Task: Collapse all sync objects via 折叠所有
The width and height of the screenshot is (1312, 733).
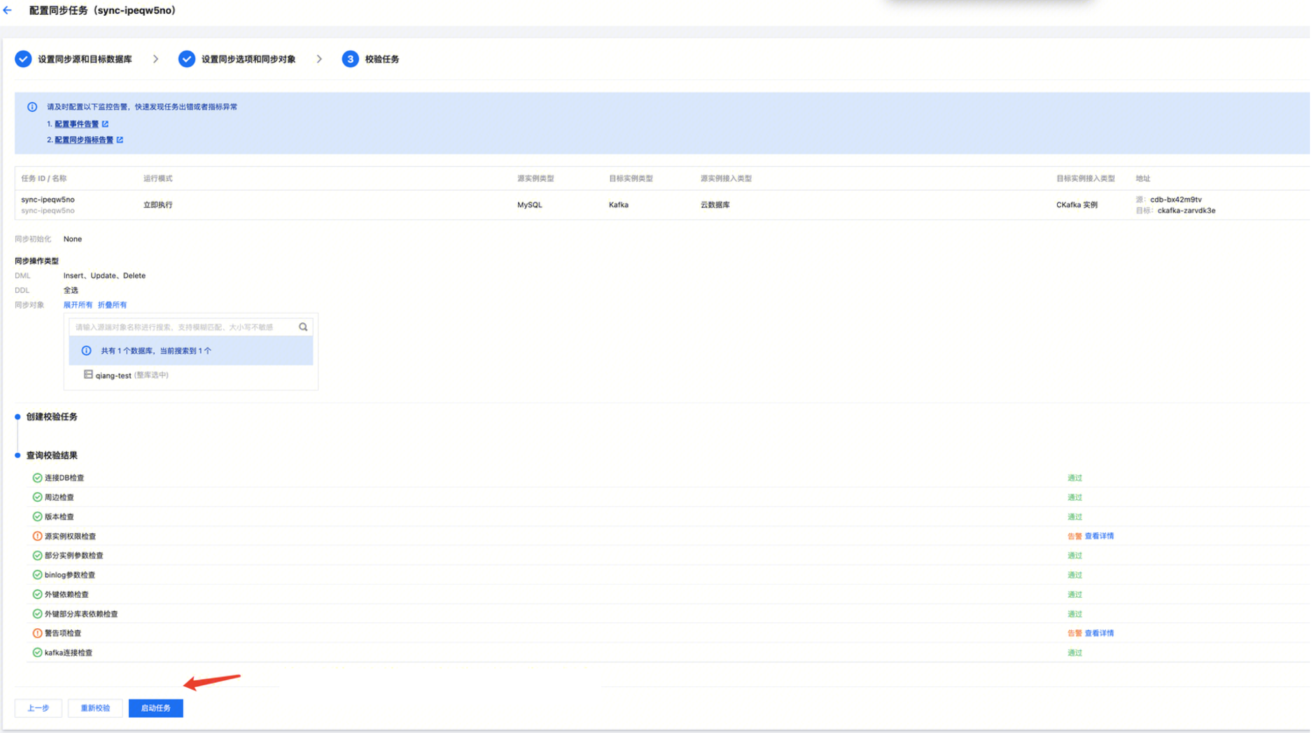Action: pyautogui.click(x=112, y=305)
